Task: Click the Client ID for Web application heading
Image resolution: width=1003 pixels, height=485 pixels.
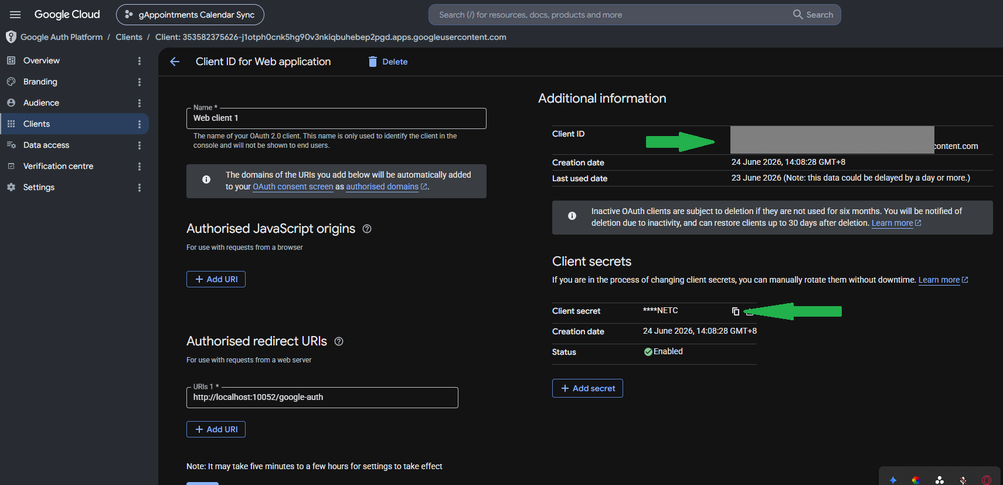Action: (x=263, y=62)
